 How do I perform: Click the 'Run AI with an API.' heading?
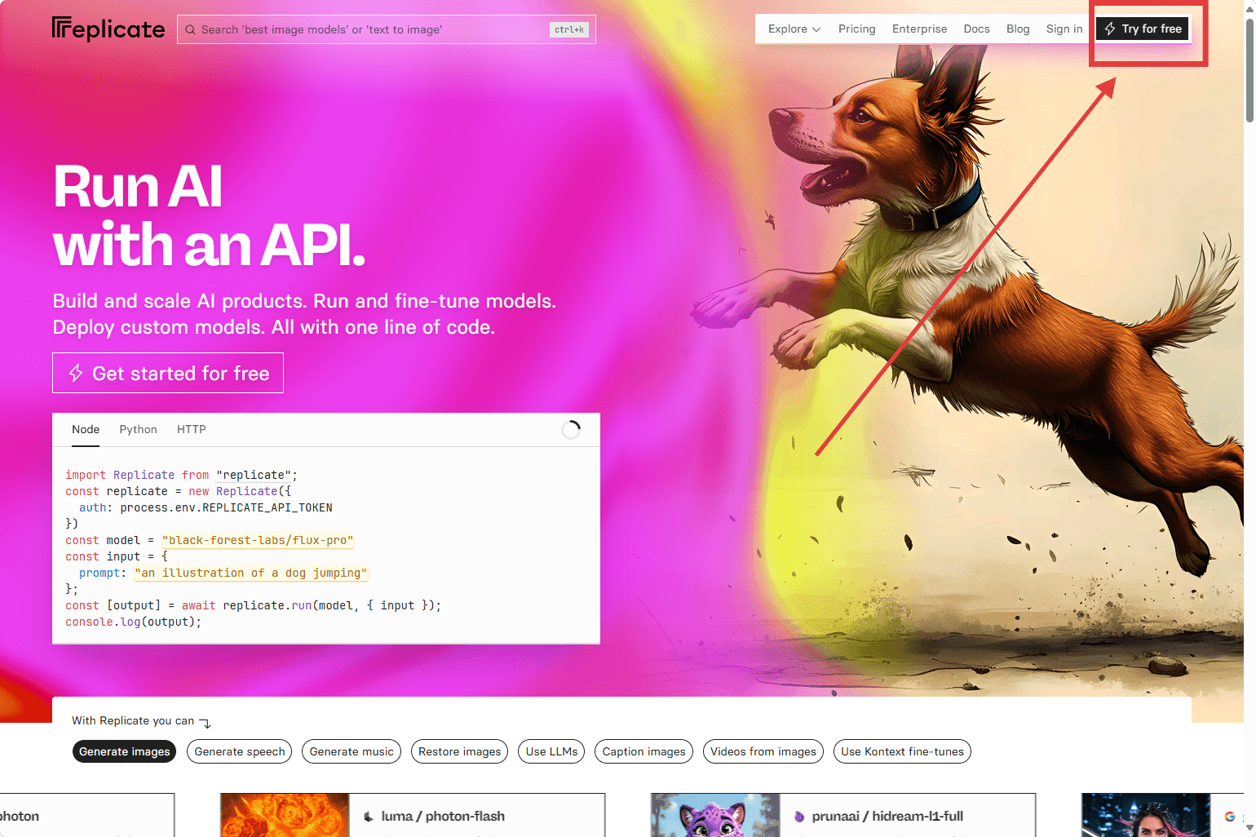[209, 215]
